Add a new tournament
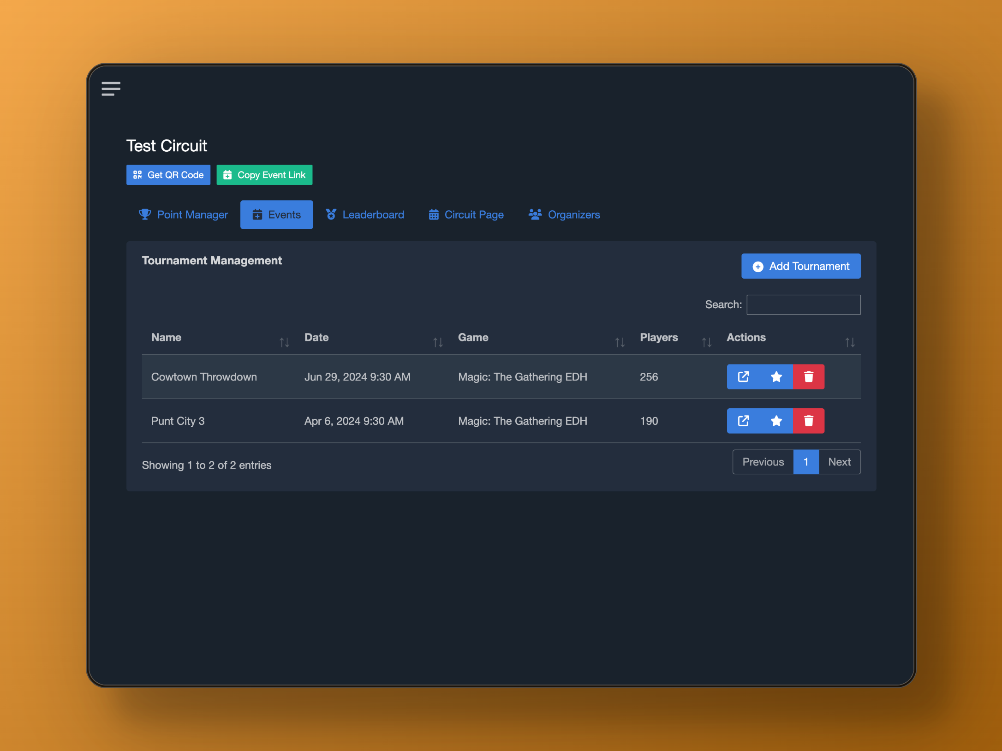This screenshot has width=1002, height=751. pyautogui.click(x=801, y=266)
